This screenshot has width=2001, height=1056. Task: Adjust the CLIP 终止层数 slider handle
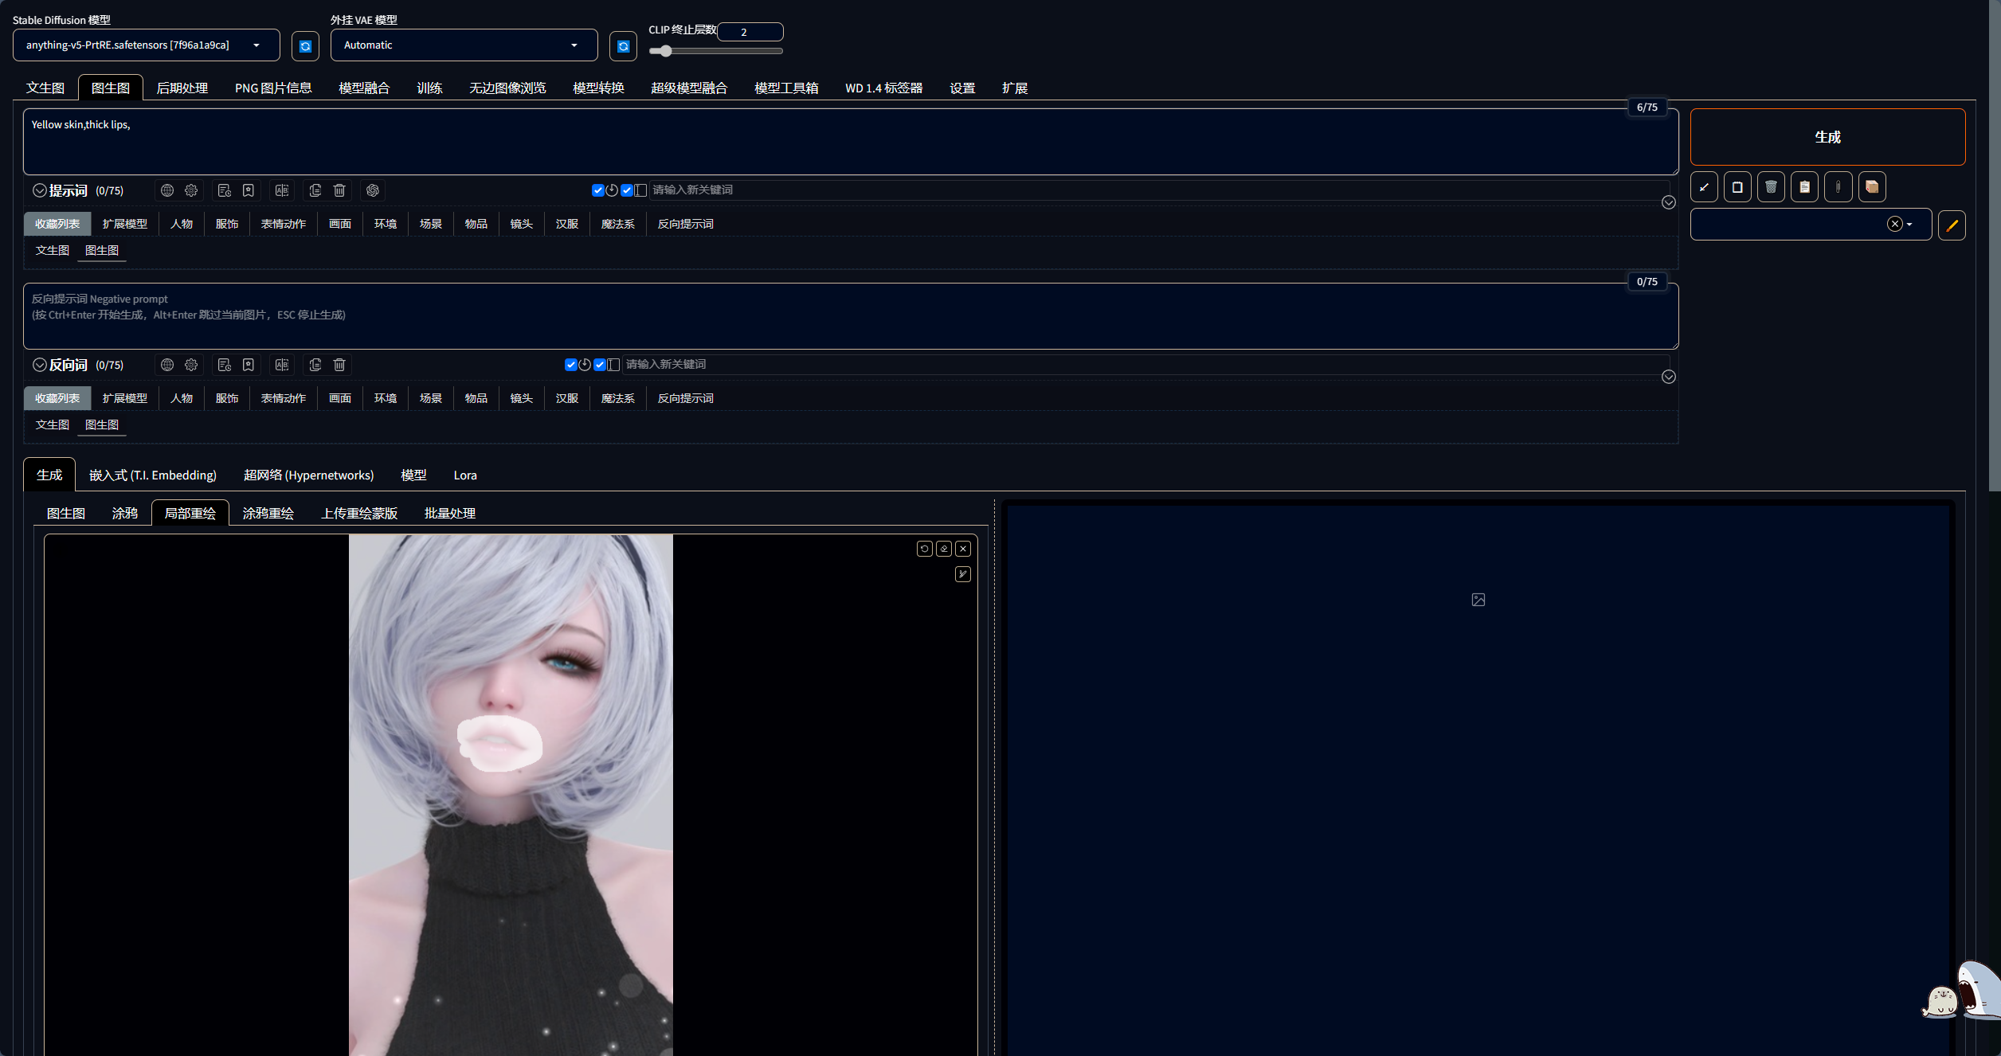tap(665, 51)
